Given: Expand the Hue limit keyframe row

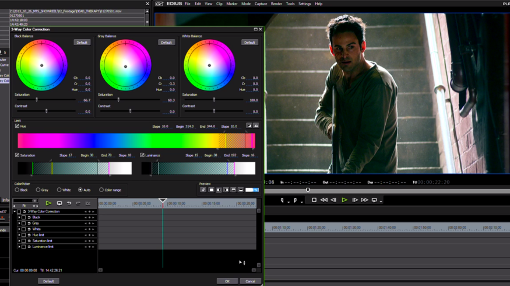Looking at the screenshot, I should pyautogui.click(x=19, y=235).
